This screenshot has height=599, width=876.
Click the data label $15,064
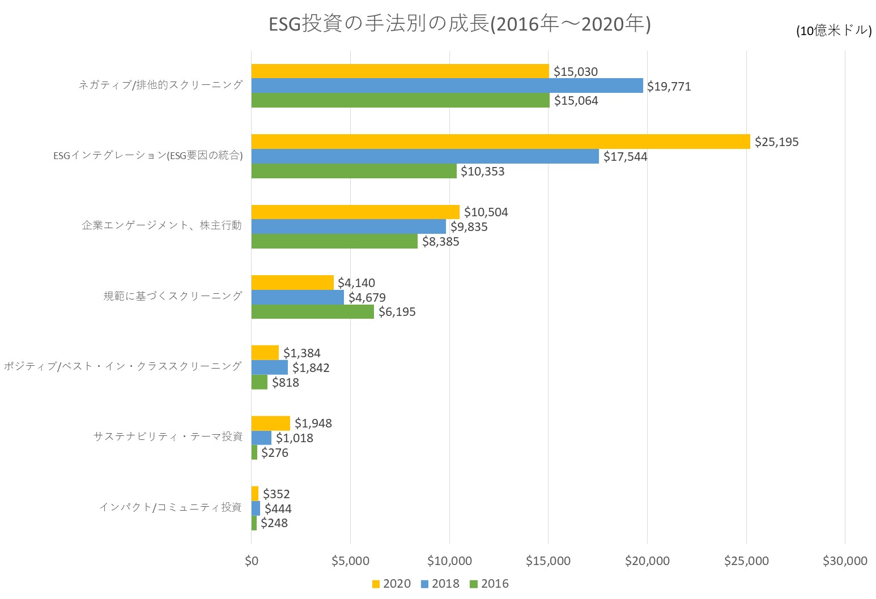576,100
